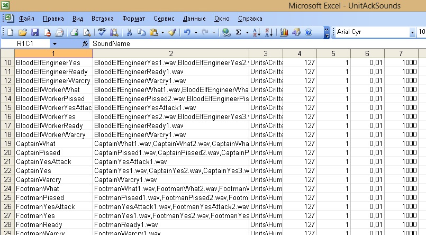The height and width of the screenshot is (235, 426).
Task: Insert hyperlink globe icon
Action: pyautogui.click(x=226, y=32)
